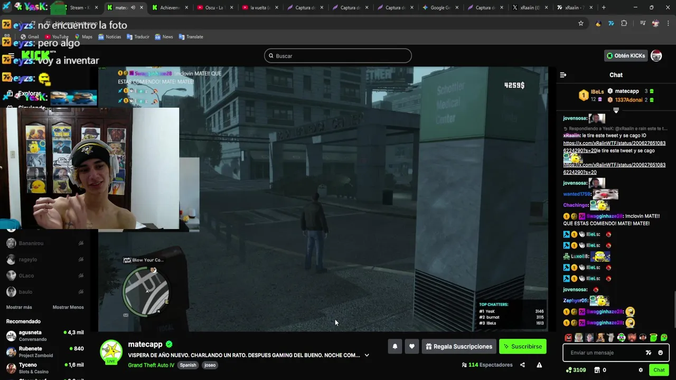676x380 pixels.
Task: Click 1337Adonai in chat leaderboard
Action: [628, 100]
